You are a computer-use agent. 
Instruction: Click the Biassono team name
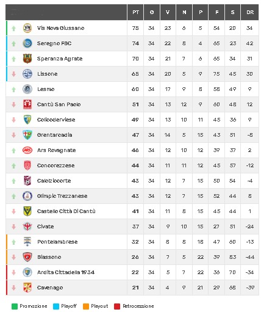click(49, 257)
